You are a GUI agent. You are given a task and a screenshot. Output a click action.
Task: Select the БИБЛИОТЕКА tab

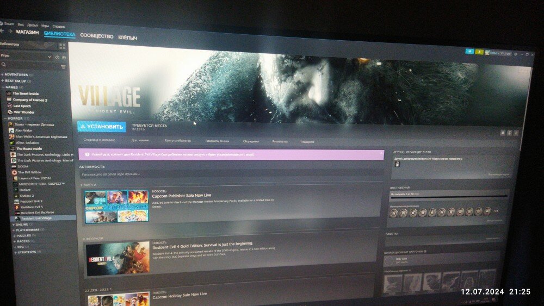click(60, 34)
